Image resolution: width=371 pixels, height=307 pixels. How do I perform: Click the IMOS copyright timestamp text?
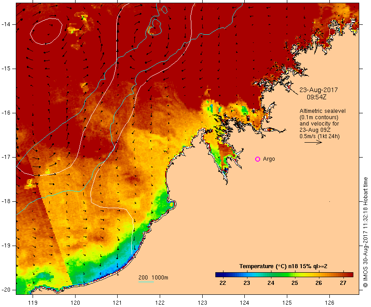pyautogui.click(x=366, y=233)
